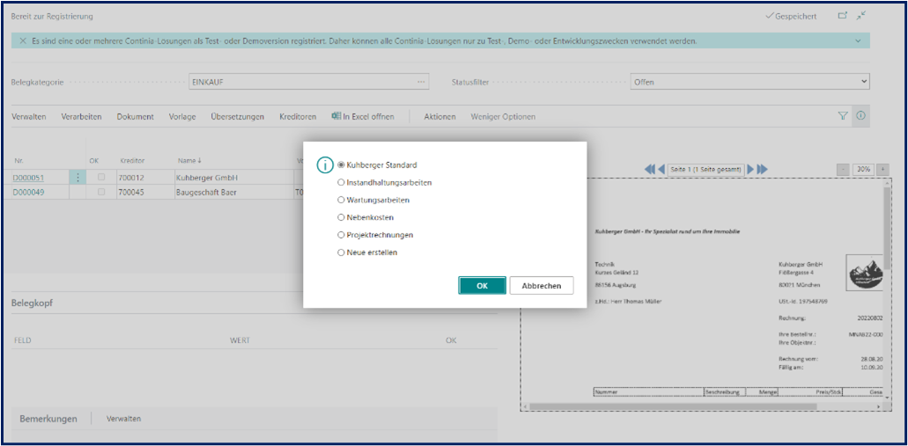Toggle the FactBox info pane icon
908x446 pixels.
click(860, 115)
